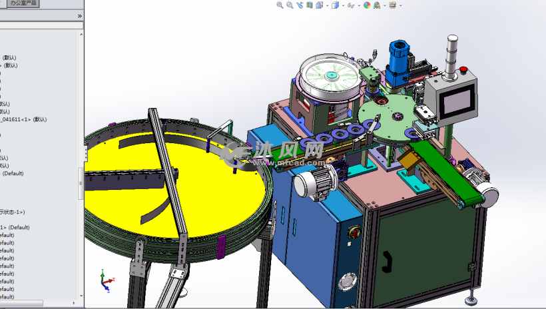This screenshot has width=546, height=309.
Task: Select the 示状态-1> display state item
Action: [12, 212]
